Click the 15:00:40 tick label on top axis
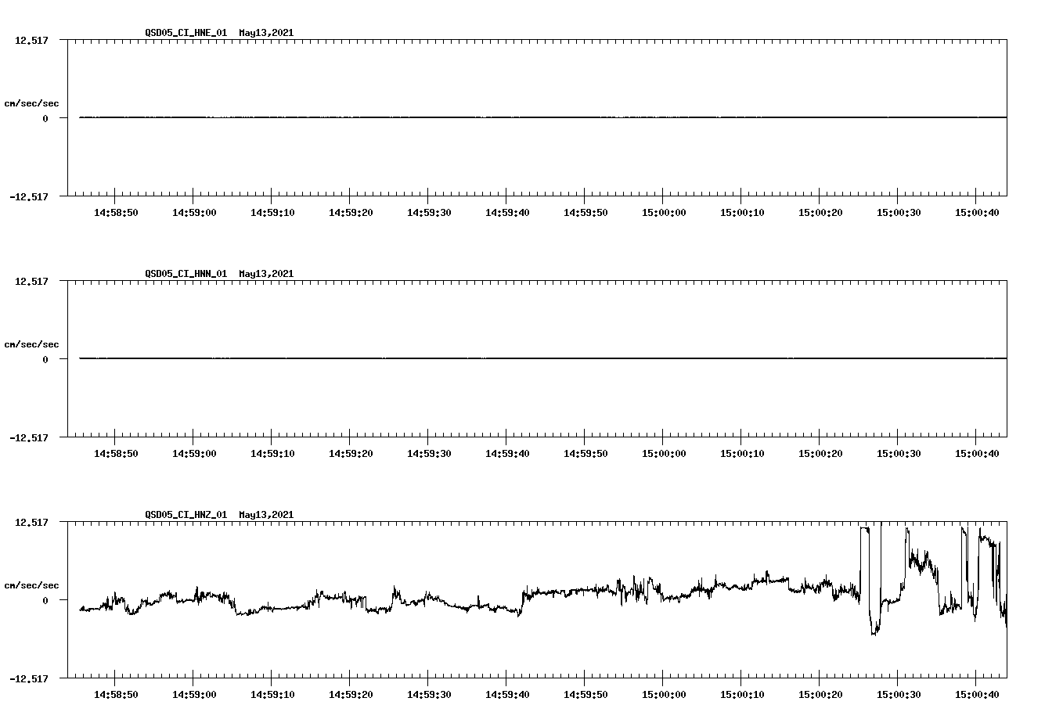This screenshot has height=723, width=1063. pyautogui.click(x=976, y=211)
